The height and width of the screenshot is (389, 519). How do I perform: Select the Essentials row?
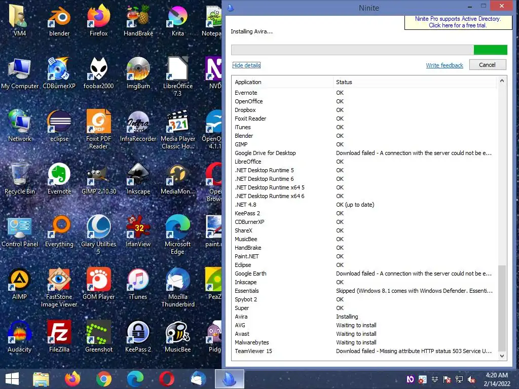(x=364, y=291)
